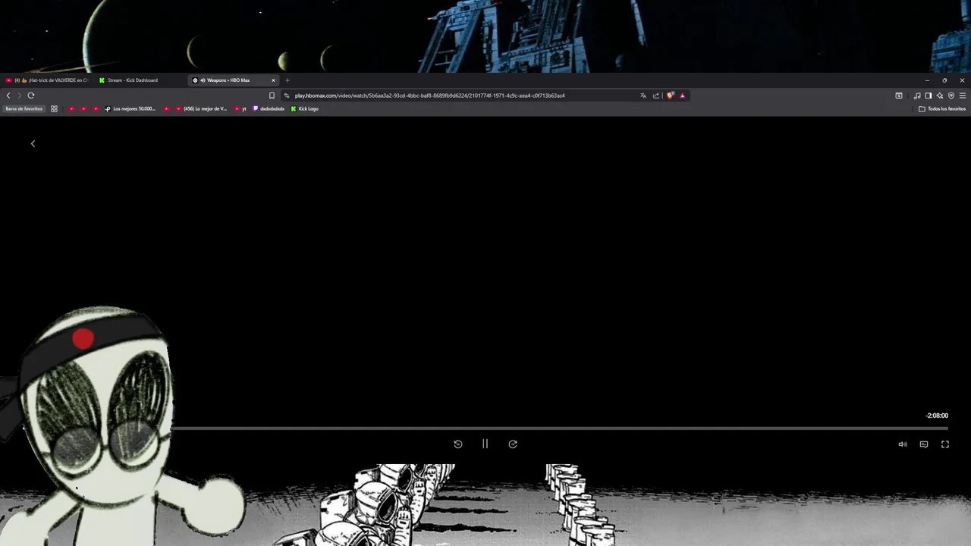Open Brave VPN shield icon
The image size is (971, 546).
coord(951,96)
